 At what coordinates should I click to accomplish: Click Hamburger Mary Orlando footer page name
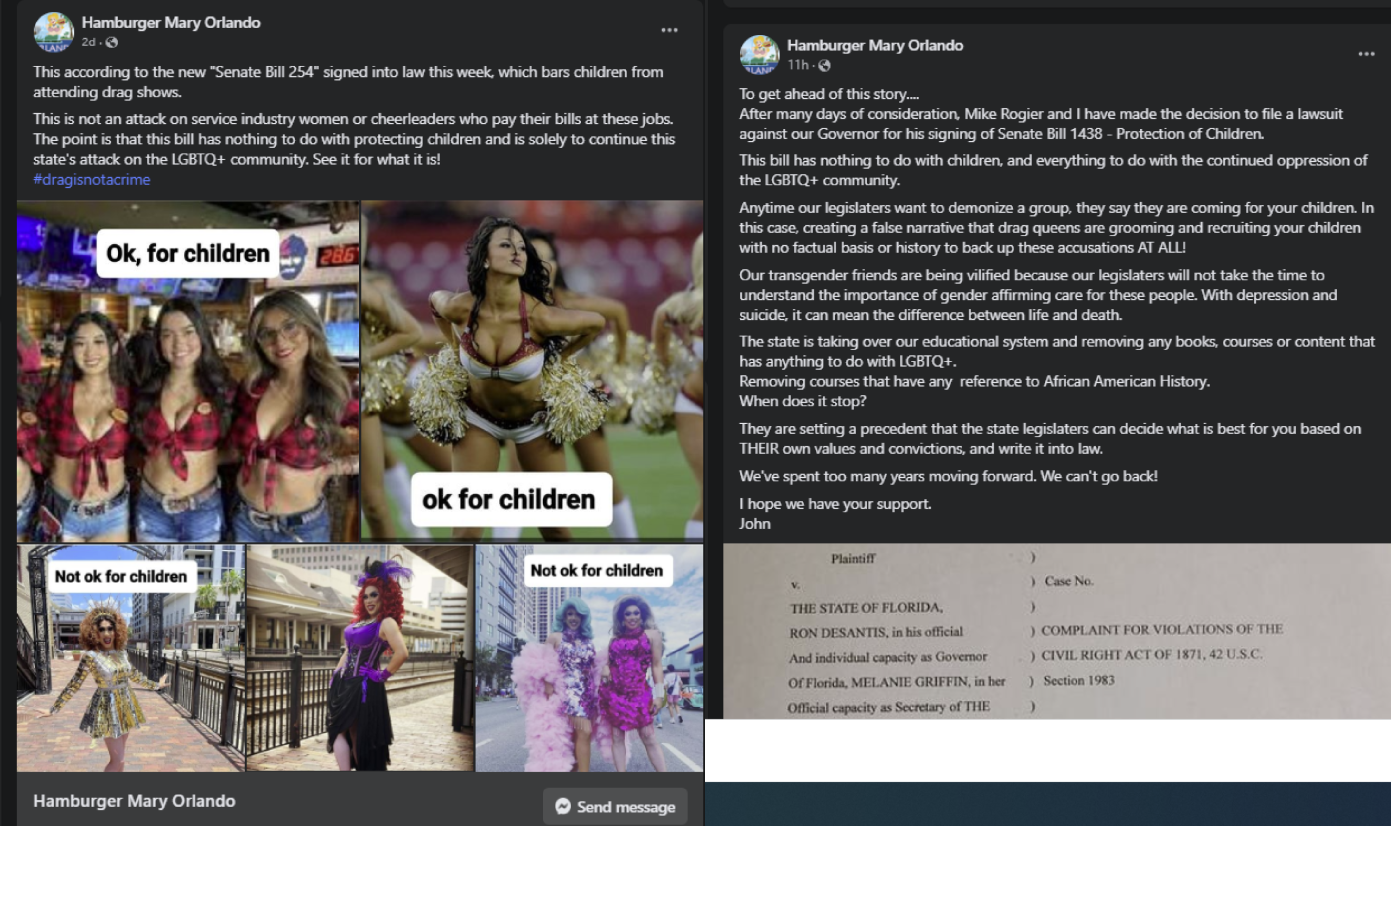click(134, 800)
